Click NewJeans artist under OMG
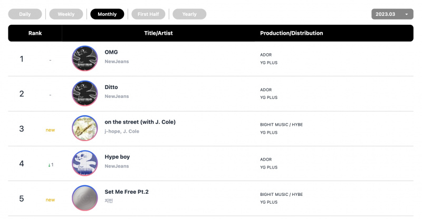 (x=117, y=62)
